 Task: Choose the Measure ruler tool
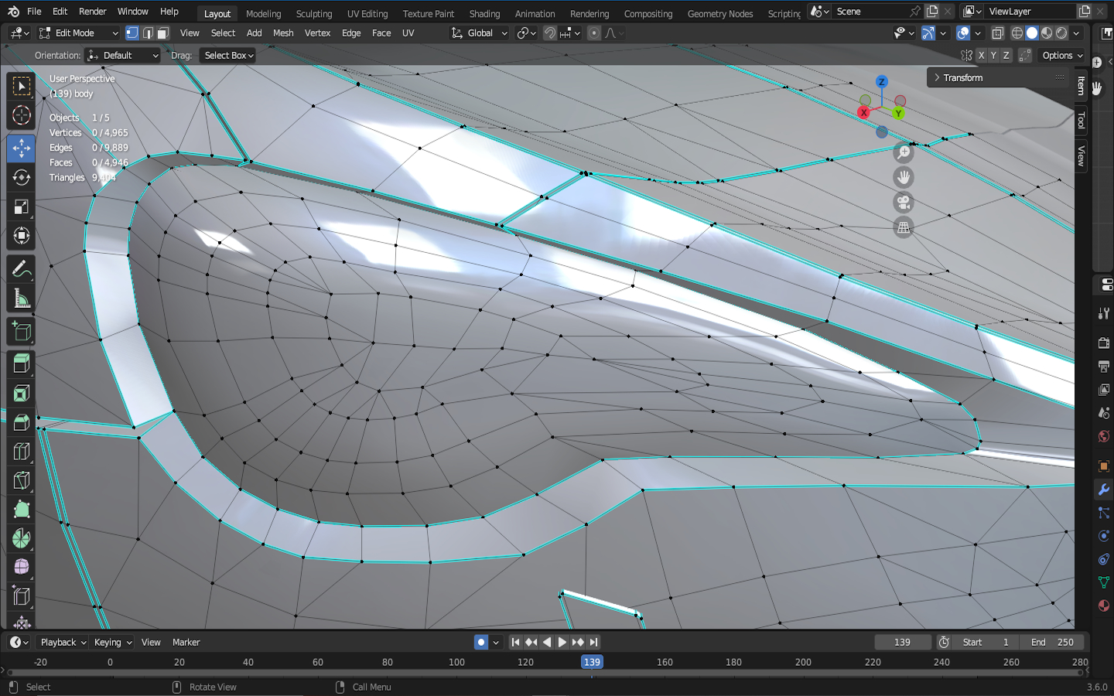pyautogui.click(x=21, y=299)
